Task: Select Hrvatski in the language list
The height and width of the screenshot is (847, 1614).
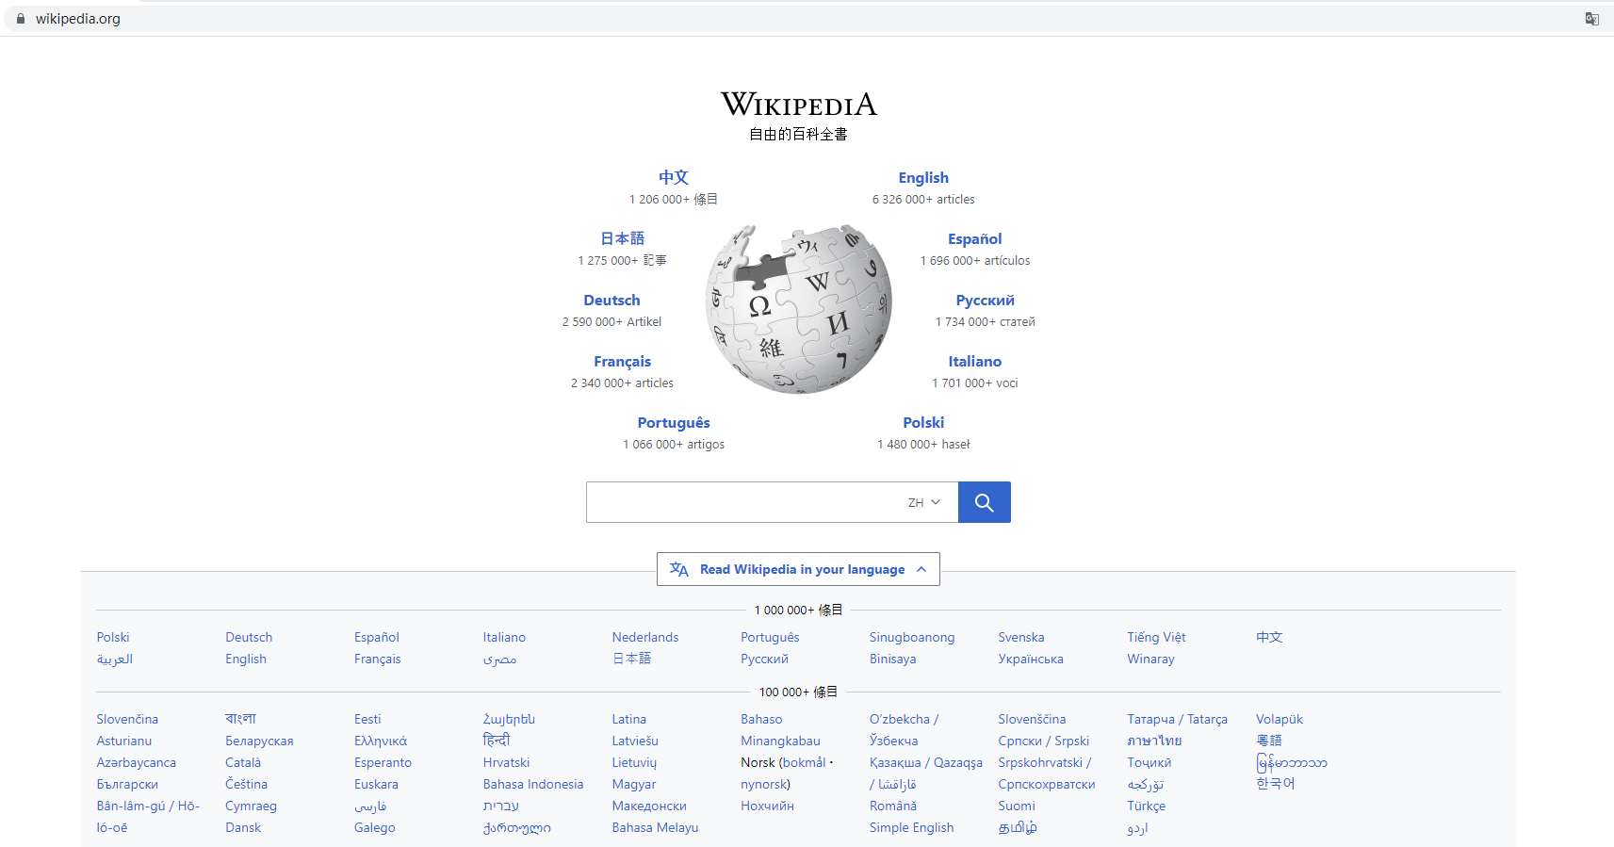Action: click(506, 763)
